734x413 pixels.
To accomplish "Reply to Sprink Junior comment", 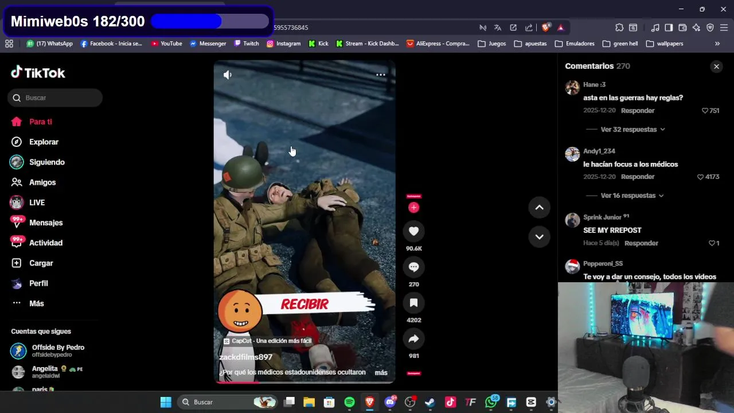I will (x=641, y=243).
